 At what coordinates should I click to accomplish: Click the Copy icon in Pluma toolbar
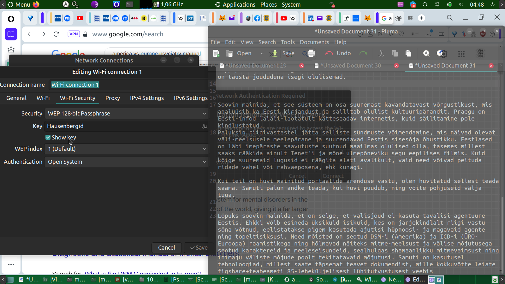pyautogui.click(x=395, y=54)
